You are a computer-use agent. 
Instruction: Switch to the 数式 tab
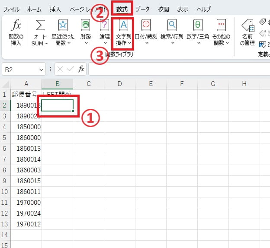click(122, 9)
